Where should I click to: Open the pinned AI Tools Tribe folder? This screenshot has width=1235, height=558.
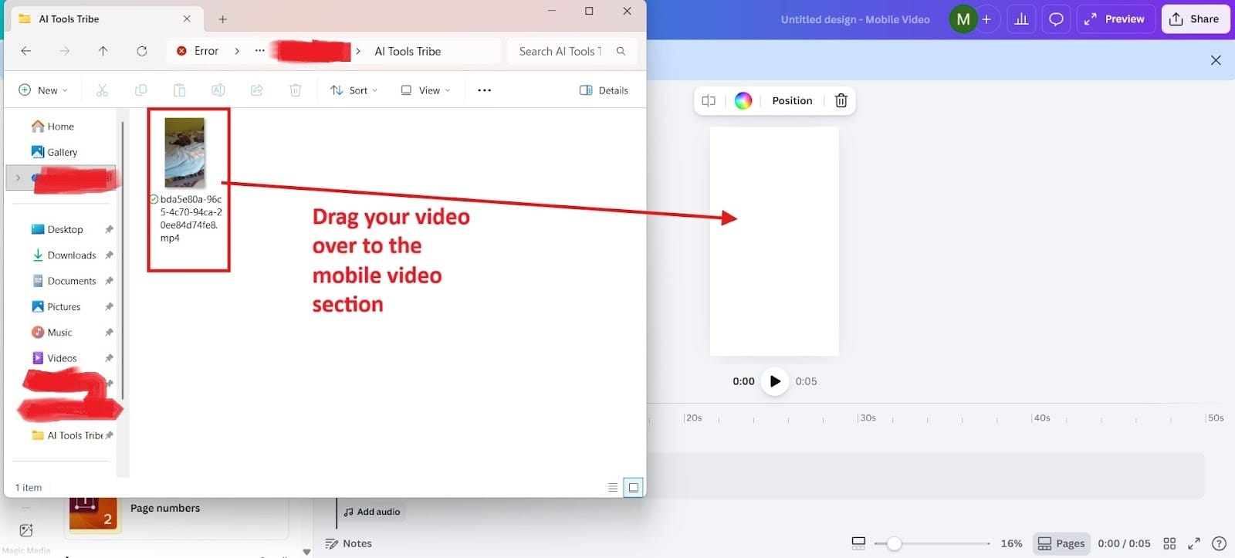68,435
